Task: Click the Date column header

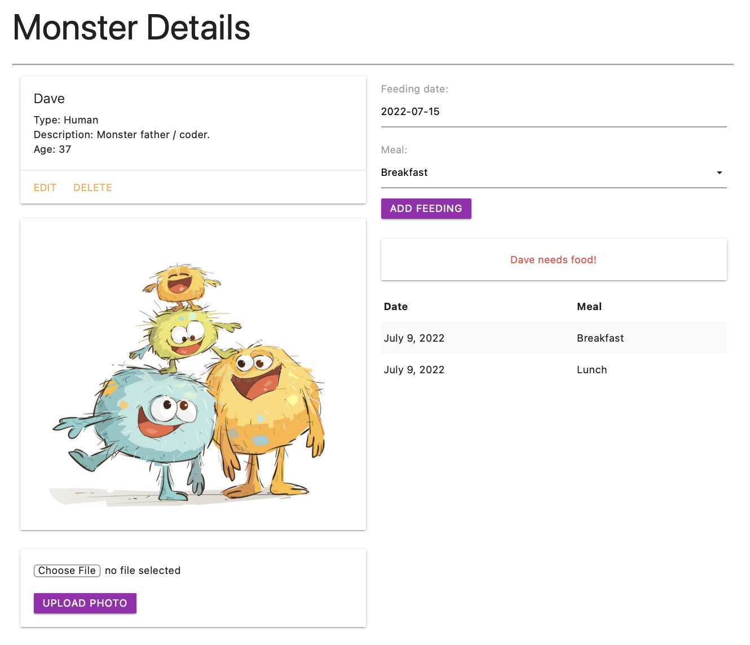Action: coord(395,306)
